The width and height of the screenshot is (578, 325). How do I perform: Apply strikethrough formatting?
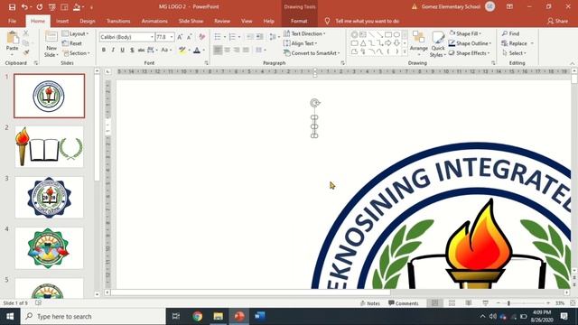[x=141, y=50]
